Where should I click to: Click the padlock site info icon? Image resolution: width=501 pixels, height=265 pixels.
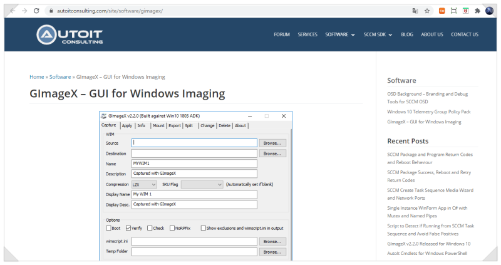[x=51, y=11]
